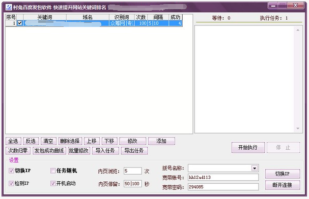
Task: Click 导出任务 to export tasks
Action: pyautogui.click(x=134, y=151)
